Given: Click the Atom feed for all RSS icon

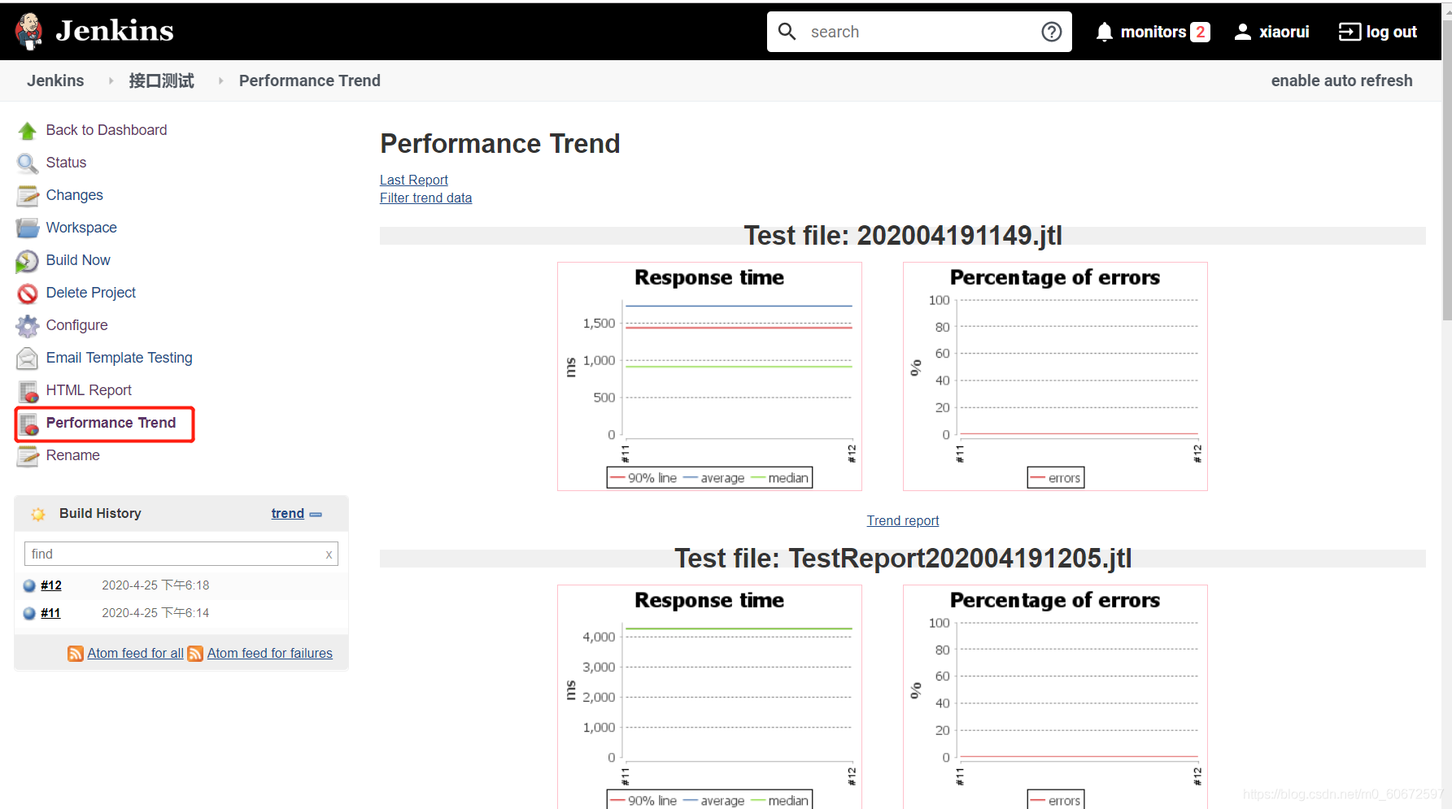Looking at the screenshot, I should coord(76,654).
